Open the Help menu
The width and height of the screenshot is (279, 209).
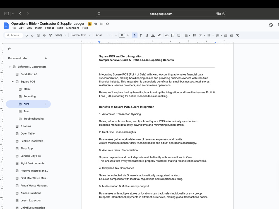(85, 28)
